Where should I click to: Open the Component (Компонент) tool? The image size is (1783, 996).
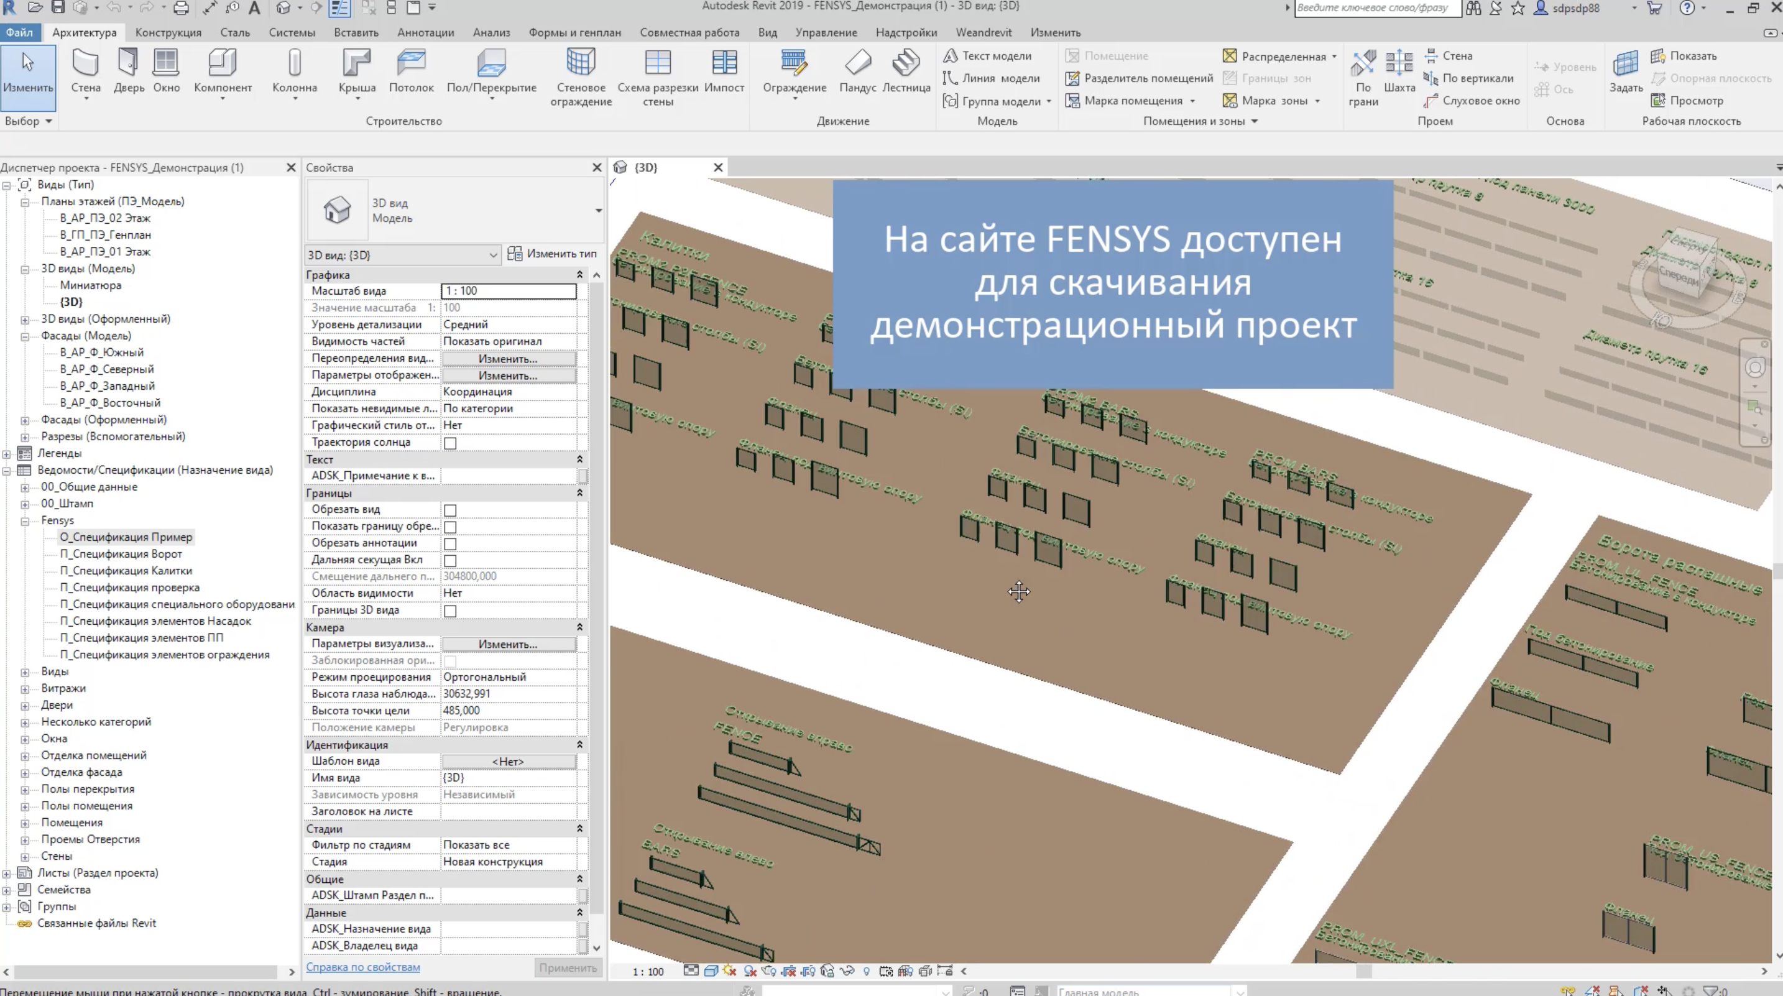[223, 72]
